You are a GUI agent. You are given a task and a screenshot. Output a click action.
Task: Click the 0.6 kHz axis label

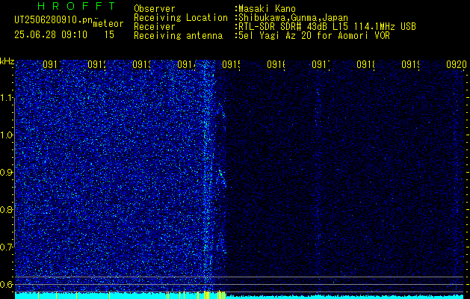pos(7,284)
